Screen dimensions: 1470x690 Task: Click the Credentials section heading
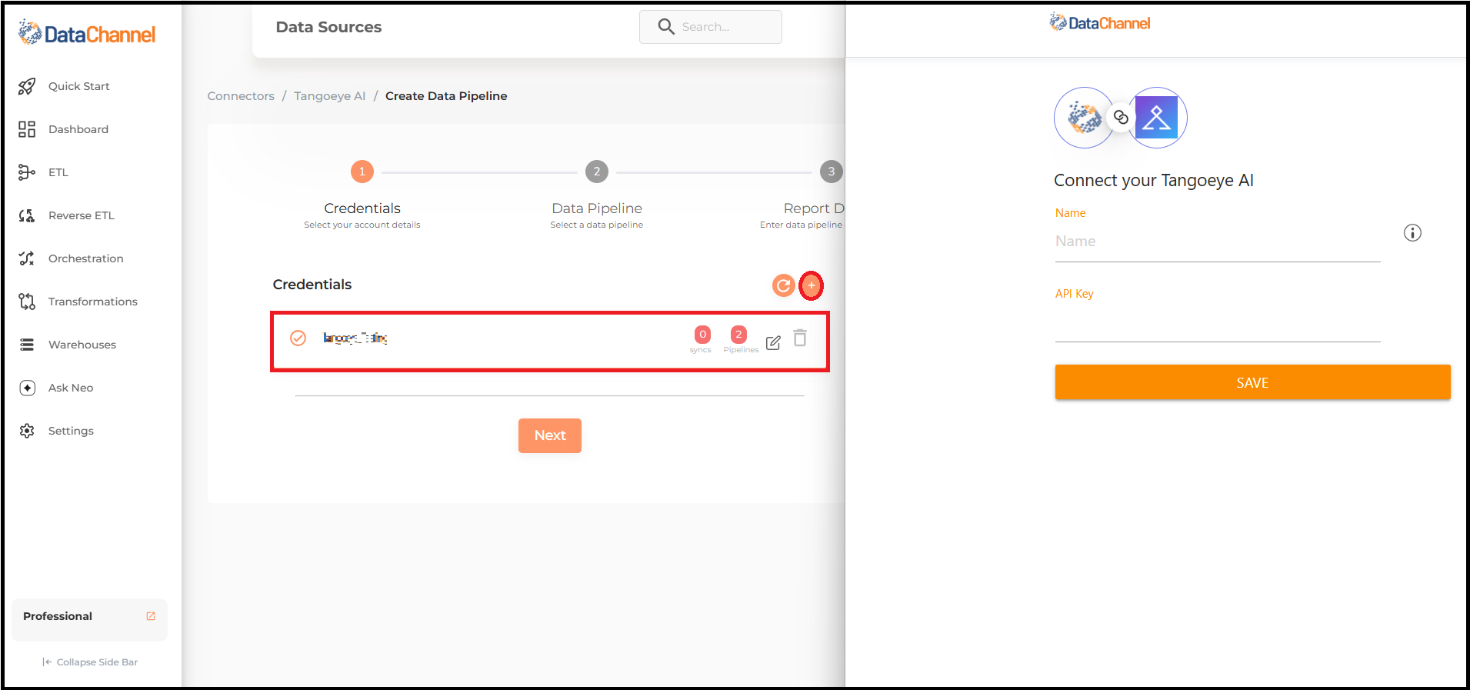(x=312, y=285)
